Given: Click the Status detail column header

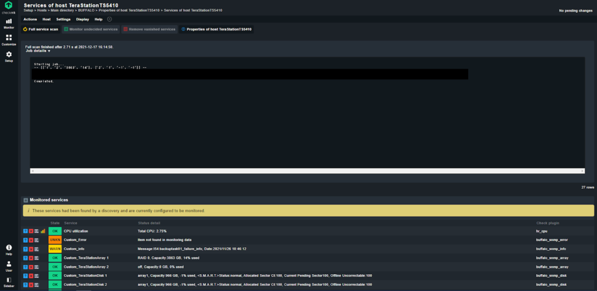Looking at the screenshot, I should (149, 223).
